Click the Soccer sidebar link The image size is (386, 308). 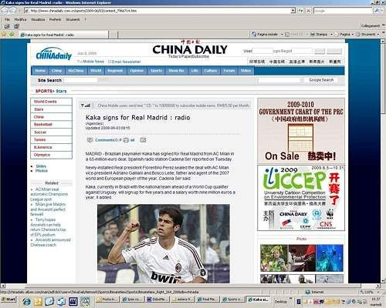pos(40,132)
